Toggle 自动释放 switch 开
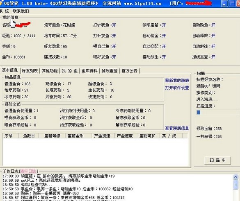 (x=213, y=36)
